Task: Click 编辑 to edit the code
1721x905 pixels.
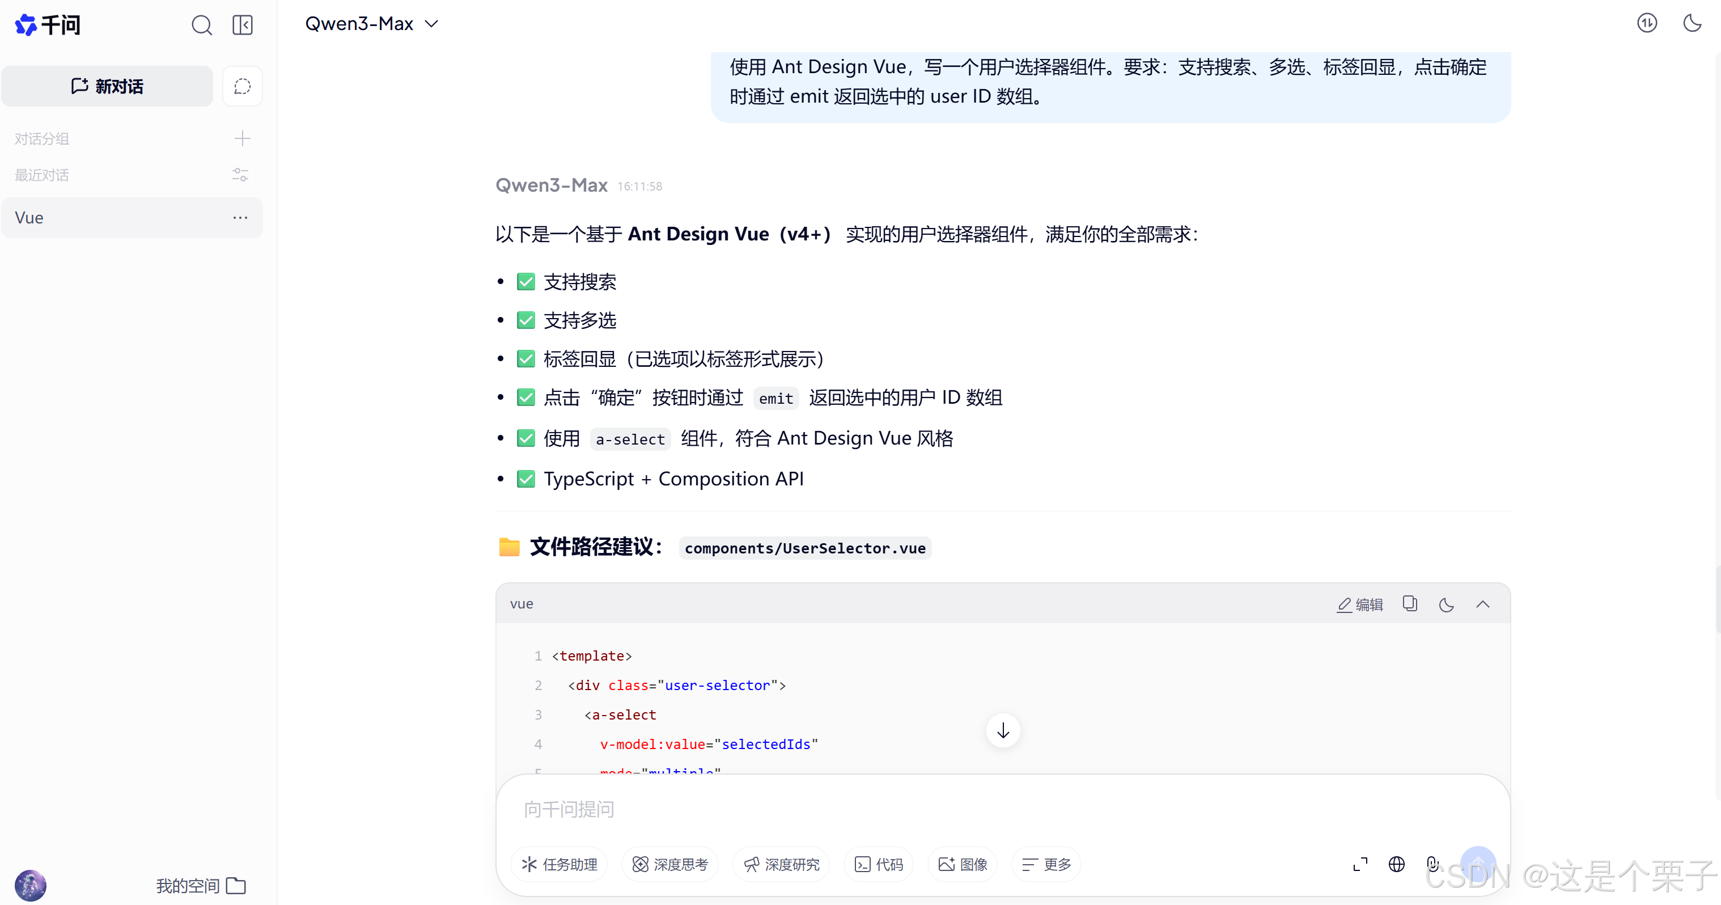Action: click(x=1359, y=604)
